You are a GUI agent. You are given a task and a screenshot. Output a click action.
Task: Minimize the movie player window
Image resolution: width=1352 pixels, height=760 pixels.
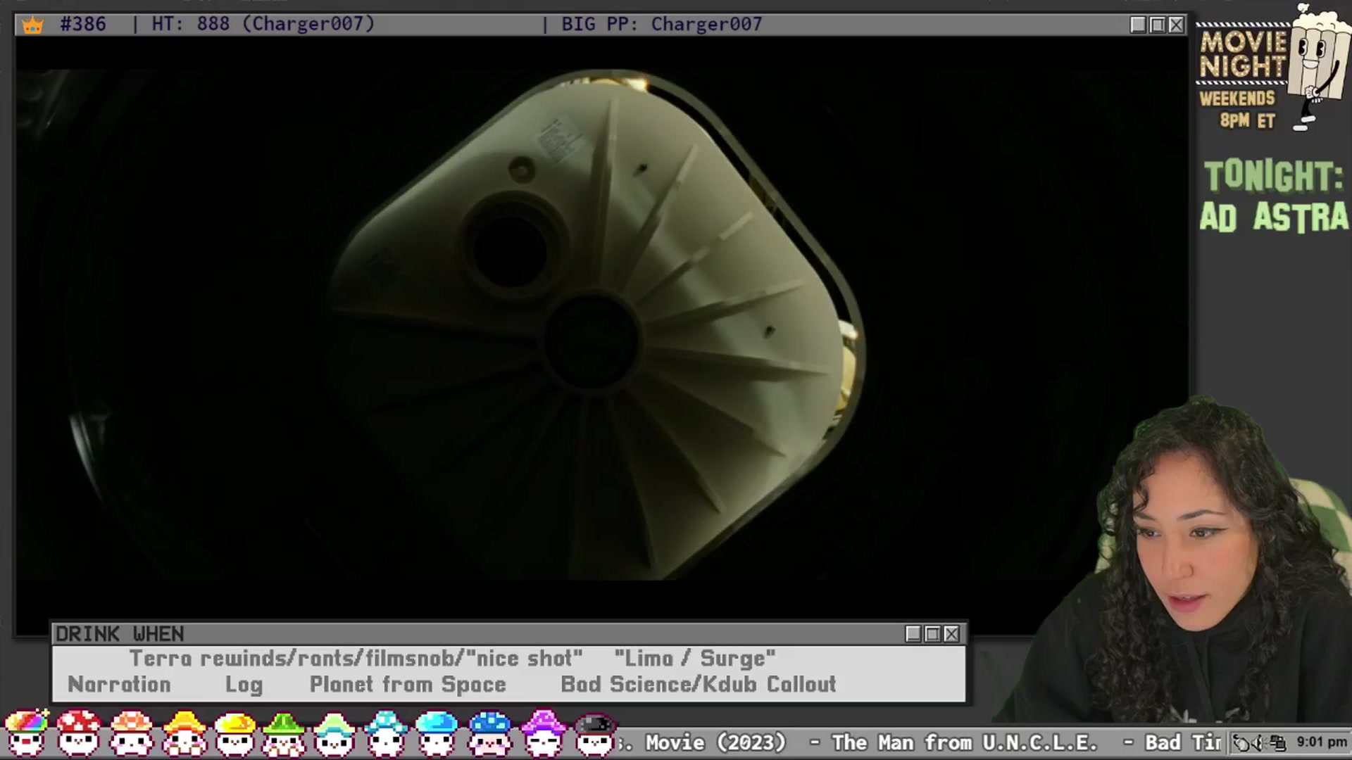pos(1138,25)
